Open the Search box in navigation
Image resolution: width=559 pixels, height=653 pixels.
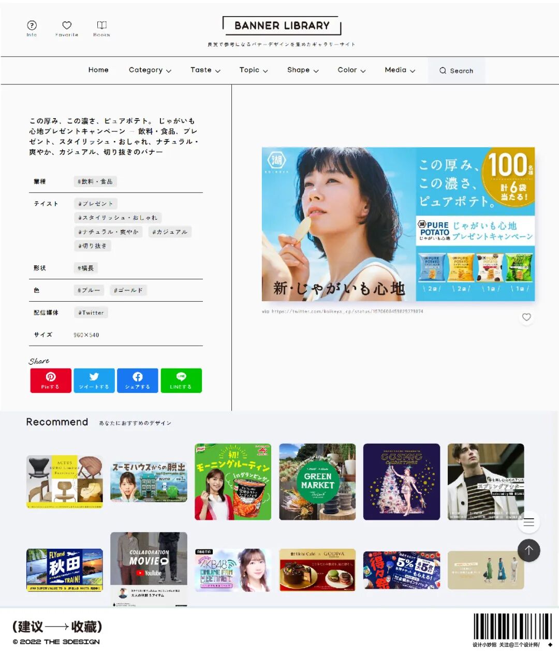click(457, 70)
